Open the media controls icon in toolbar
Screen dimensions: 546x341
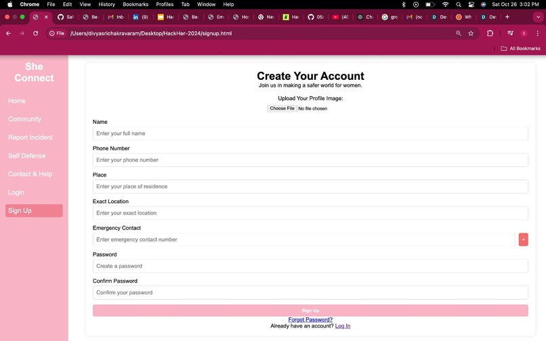[x=511, y=33]
